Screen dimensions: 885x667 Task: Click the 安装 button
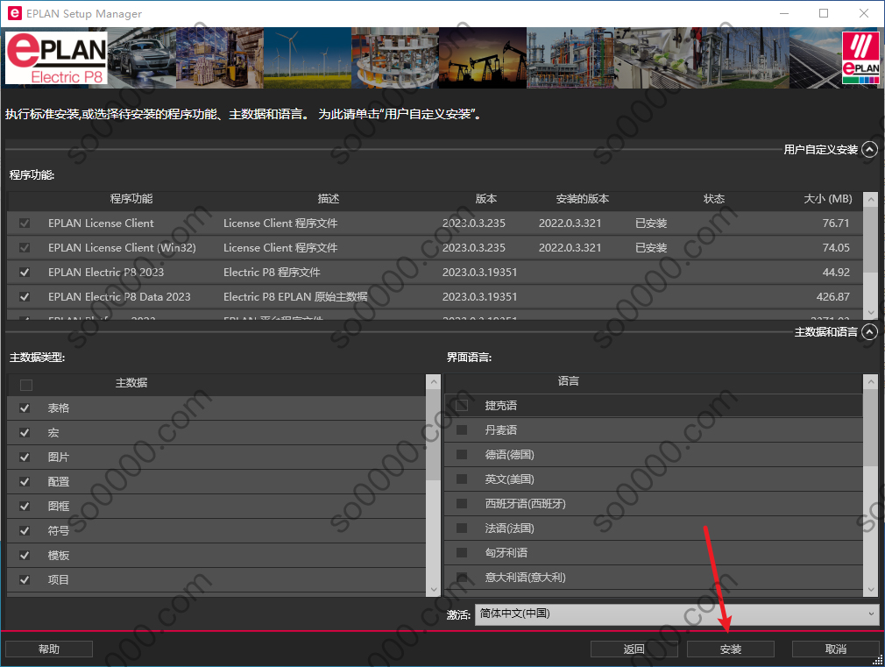731,649
